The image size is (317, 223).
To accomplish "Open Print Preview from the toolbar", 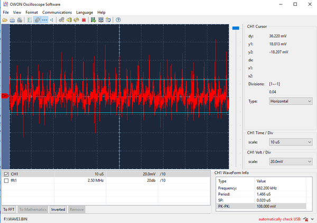I will point(20,20).
